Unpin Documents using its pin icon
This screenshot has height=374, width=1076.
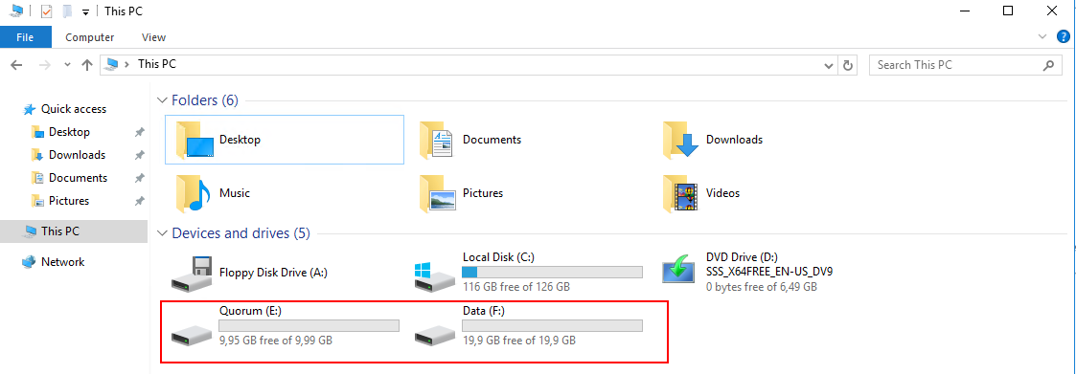[139, 178]
